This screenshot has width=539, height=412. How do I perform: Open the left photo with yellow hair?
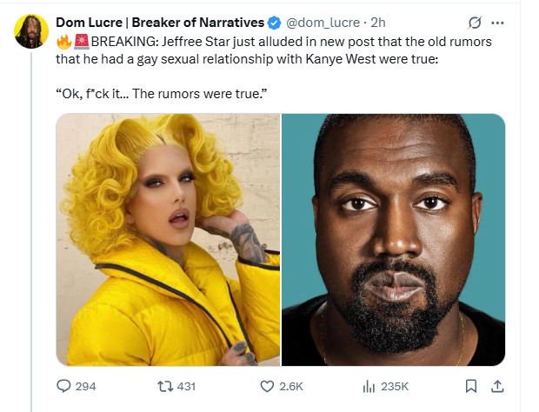pos(168,239)
